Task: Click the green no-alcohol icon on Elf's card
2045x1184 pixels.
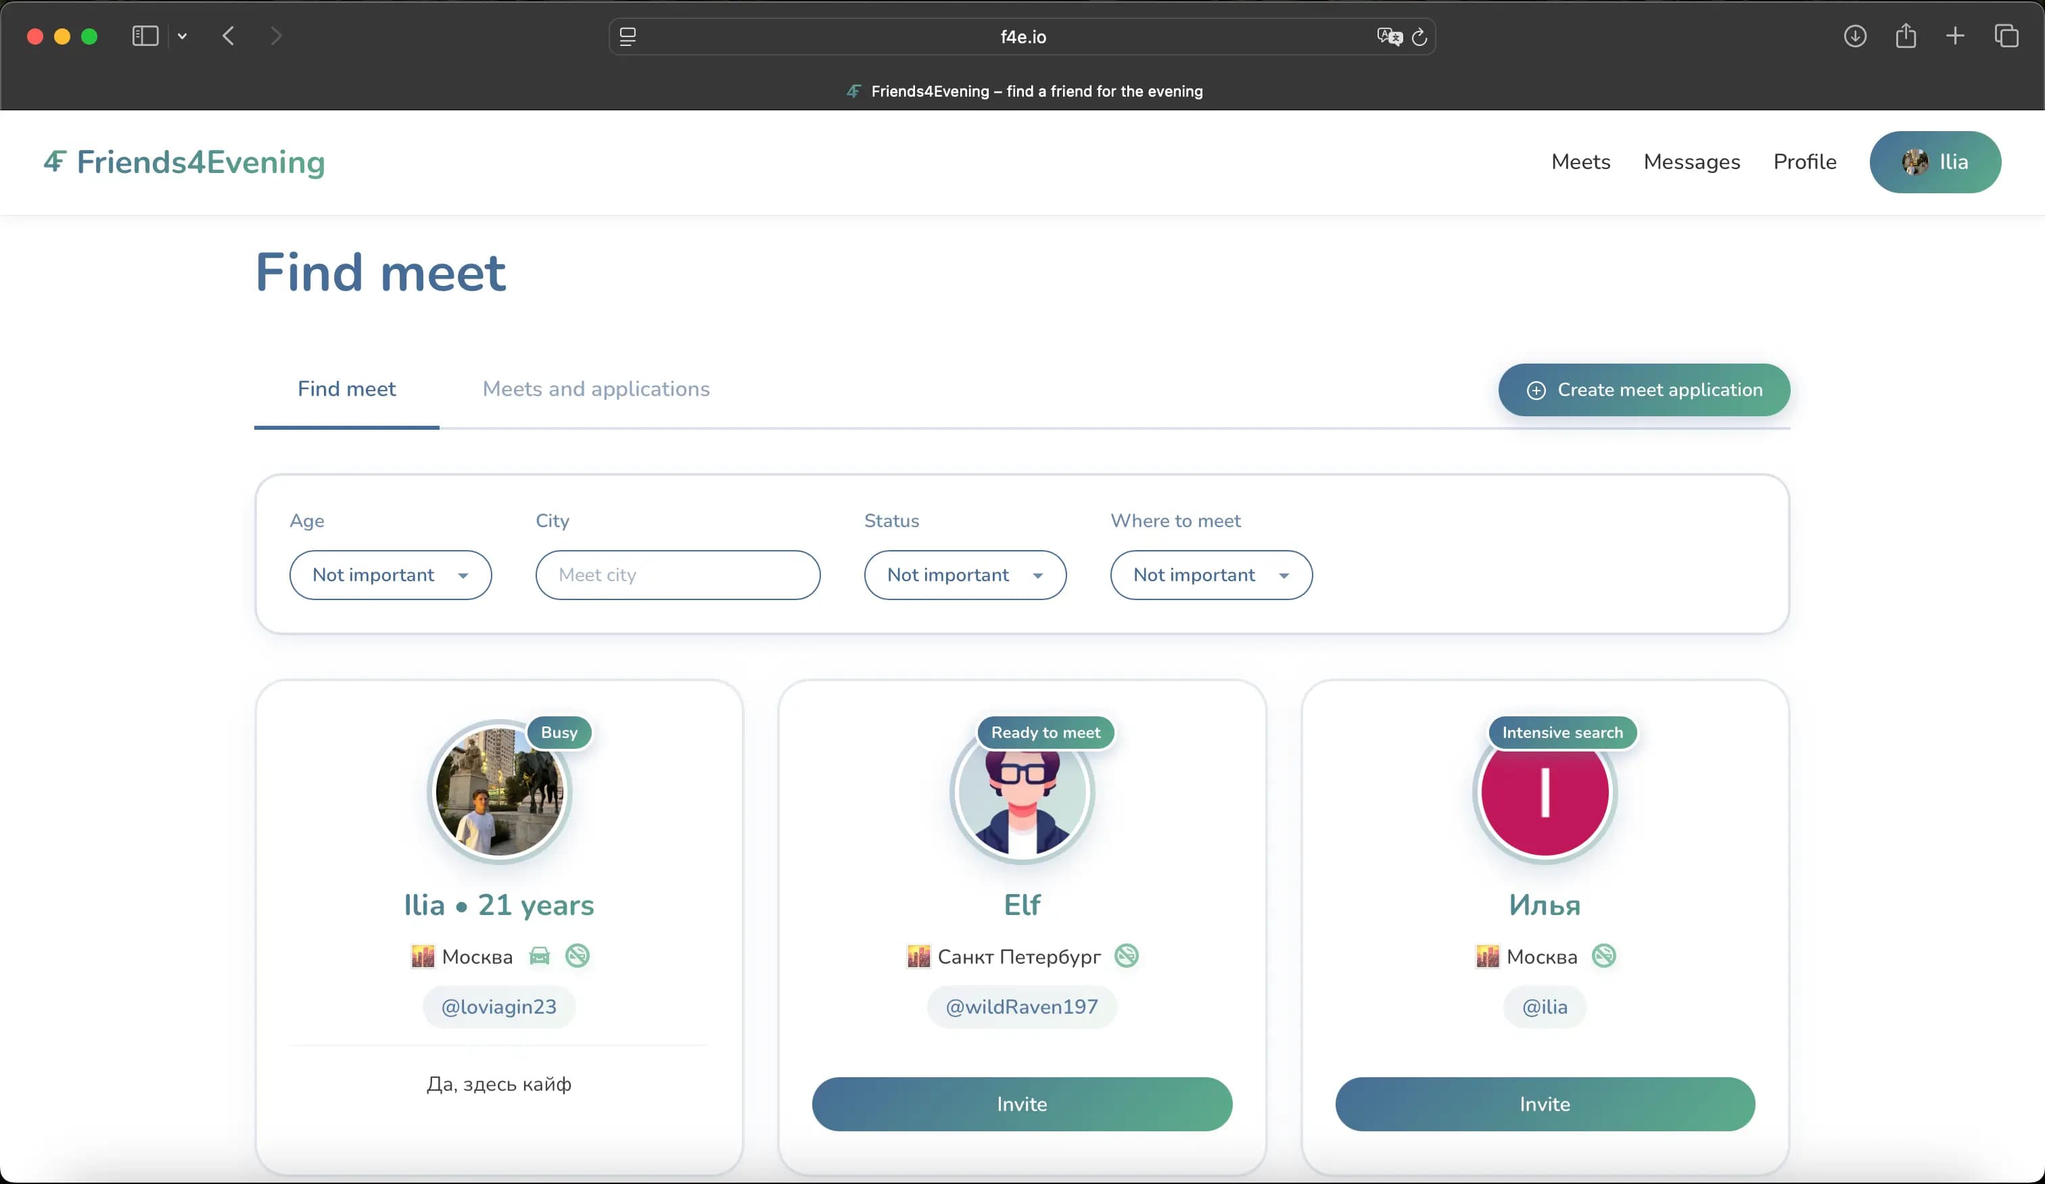Action: tap(1127, 956)
